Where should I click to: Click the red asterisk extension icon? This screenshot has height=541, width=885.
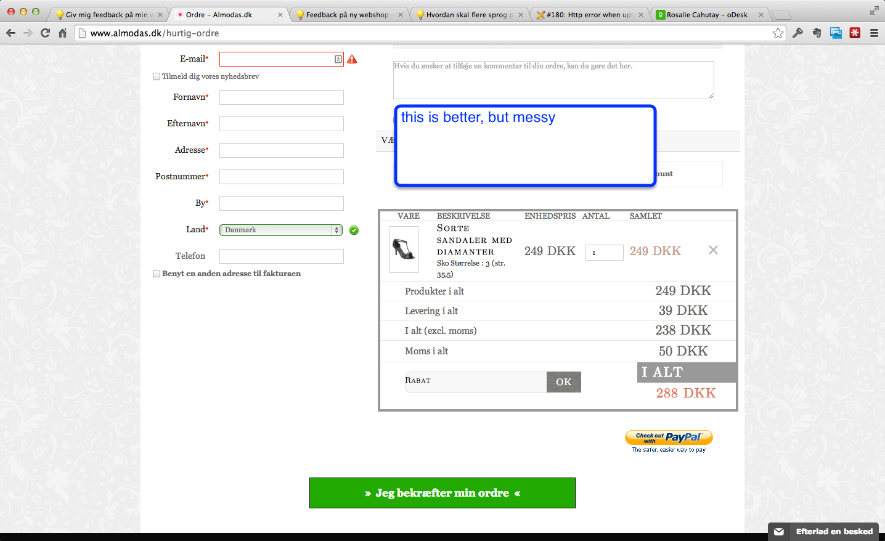(855, 33)
